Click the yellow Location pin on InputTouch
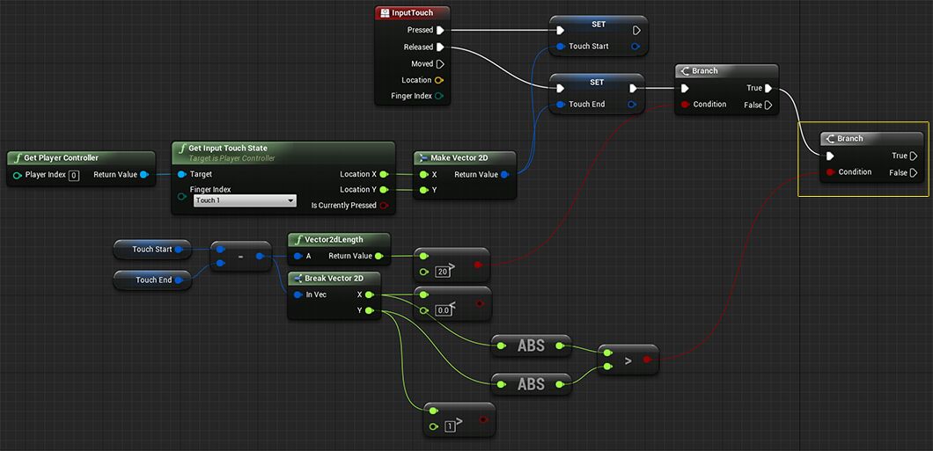Image resolution: width=933 pixels, height=451 pixels. [440, 80]
